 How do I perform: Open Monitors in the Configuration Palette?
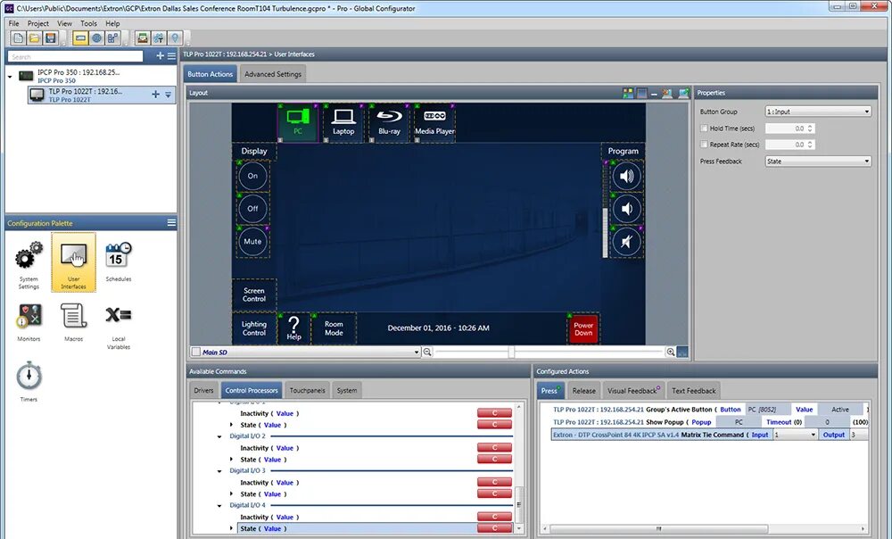(x=29, y=321)
